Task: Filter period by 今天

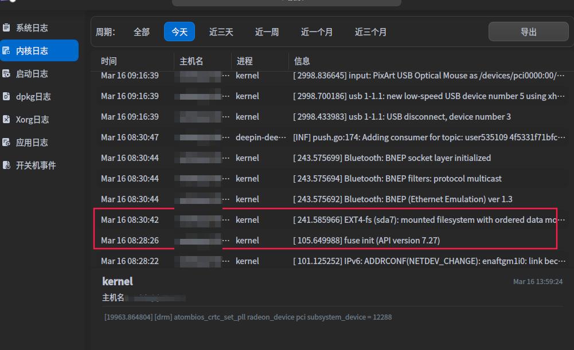Action: point(179,32)
